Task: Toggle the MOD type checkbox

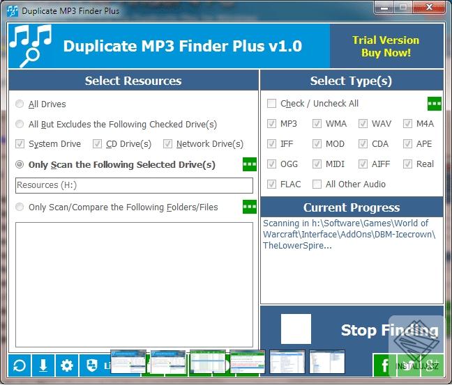Action: (x=317, y=143)
